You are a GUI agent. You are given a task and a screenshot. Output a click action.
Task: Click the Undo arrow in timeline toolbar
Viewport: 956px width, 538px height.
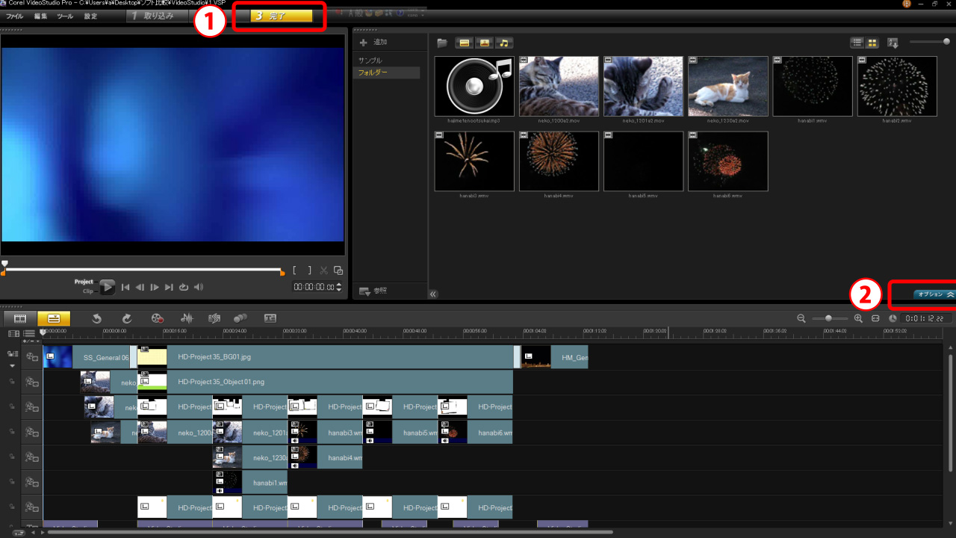tap(97, 318)
